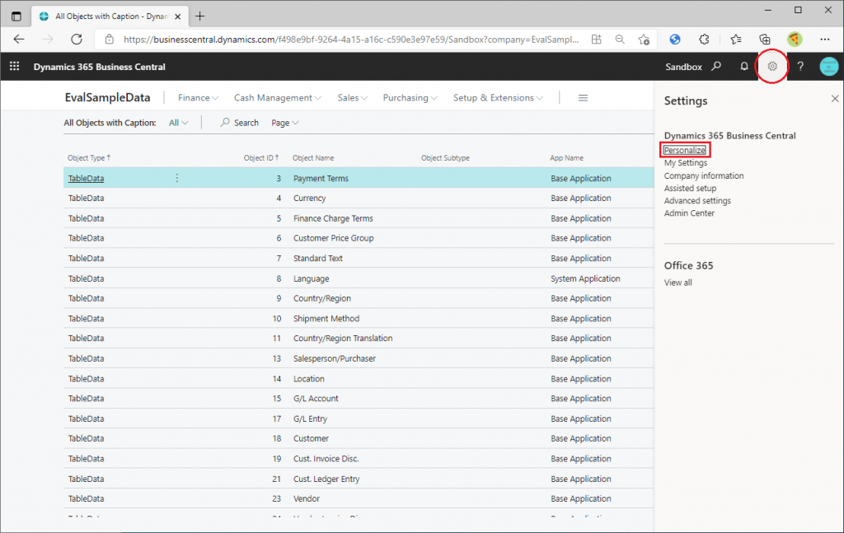Add this page to favorites
Viewport: 844px width, 533px height.
644,40
